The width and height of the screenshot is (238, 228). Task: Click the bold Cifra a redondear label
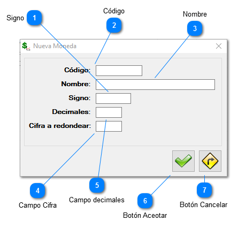tap(60, 126)
